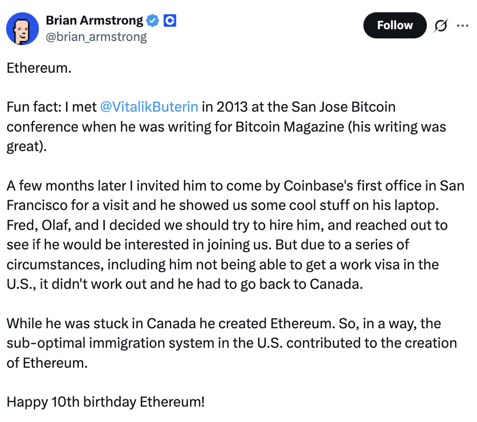Open the three-dot more options menu

(x=462, y=26)
